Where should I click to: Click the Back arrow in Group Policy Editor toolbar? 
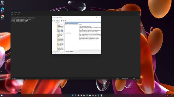(53, 21)
